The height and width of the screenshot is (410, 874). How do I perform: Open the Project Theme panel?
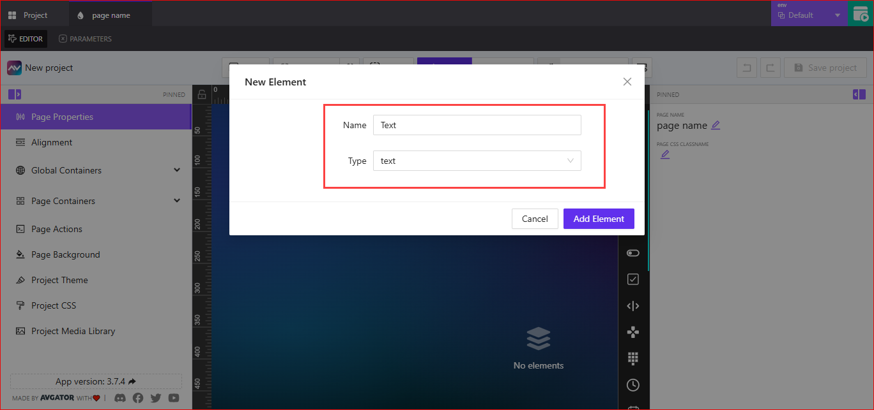[59, 280]
